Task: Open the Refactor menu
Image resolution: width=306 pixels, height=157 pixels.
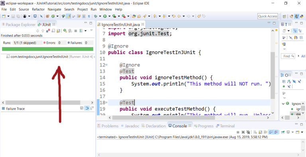Action: point(38,10)
